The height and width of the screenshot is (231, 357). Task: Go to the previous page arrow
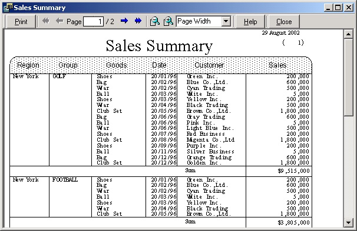click(x=59, y=21)
